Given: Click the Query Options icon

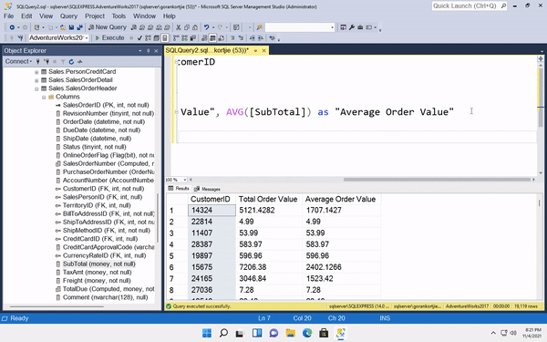Looking at the screenshot, I should tap(157, 37).
